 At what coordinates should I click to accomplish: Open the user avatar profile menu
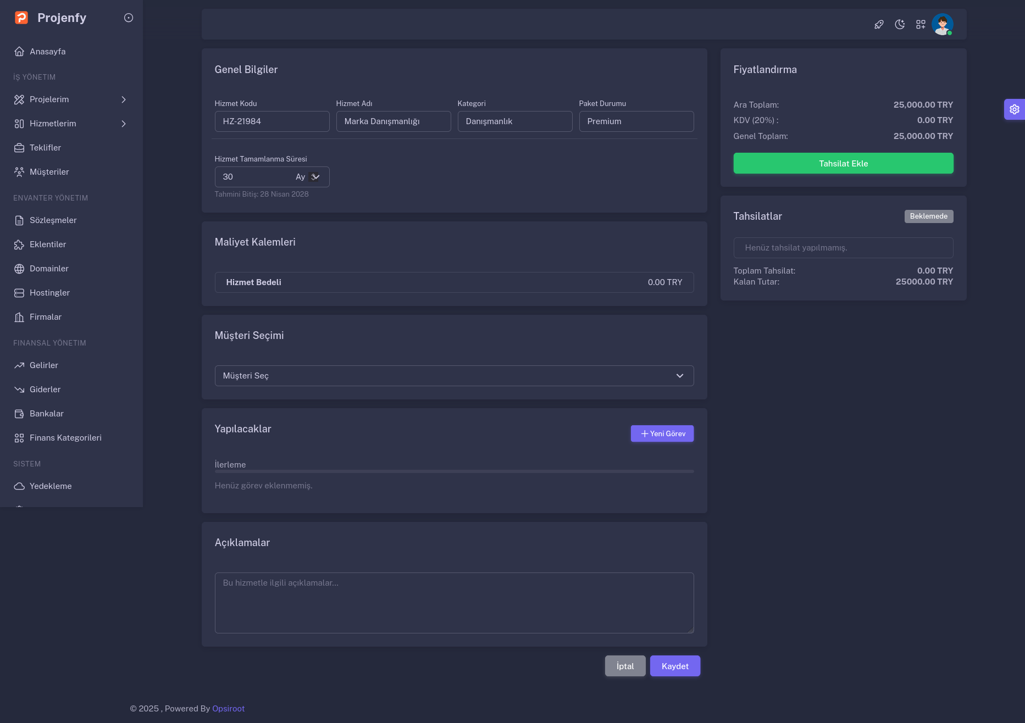[942, 25]
